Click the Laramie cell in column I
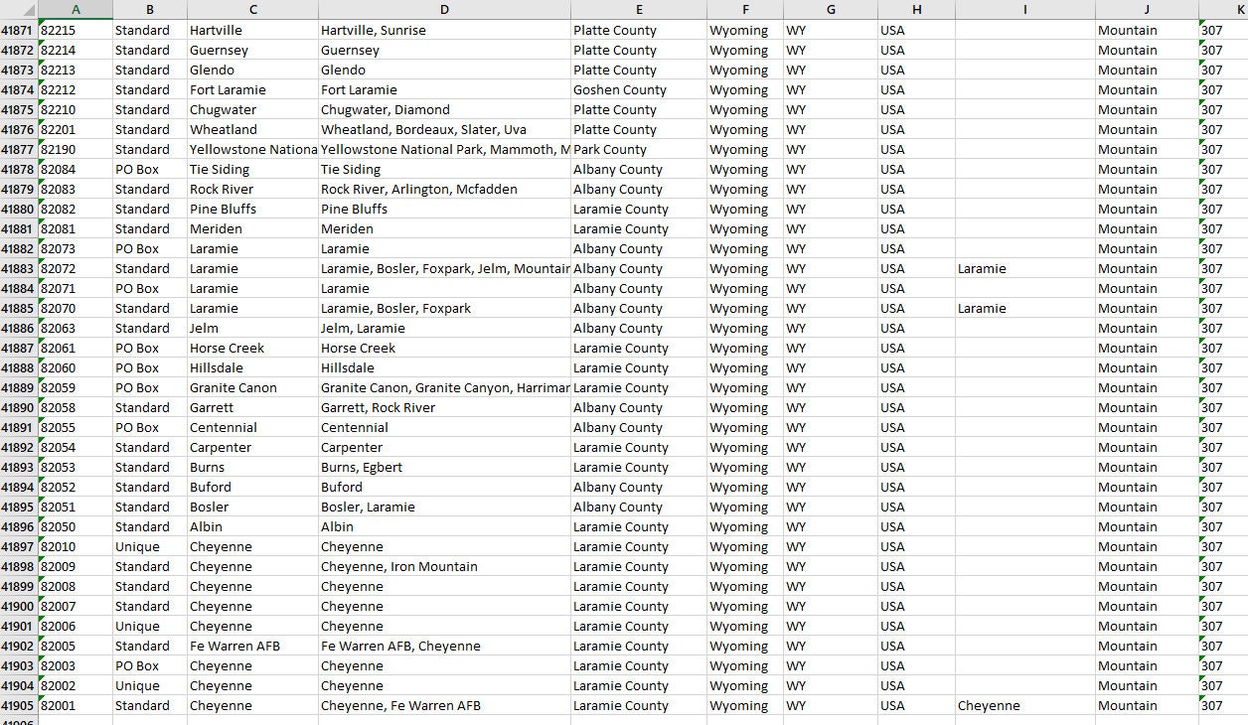The height and width of the screenshot is (725, 1248). coord(1024,268)
